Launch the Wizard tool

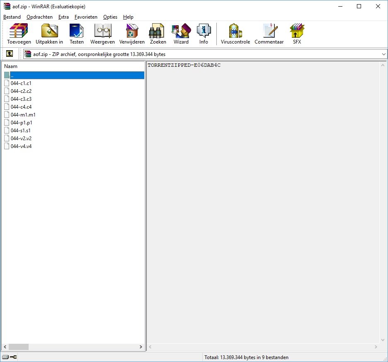click(181, 34)
